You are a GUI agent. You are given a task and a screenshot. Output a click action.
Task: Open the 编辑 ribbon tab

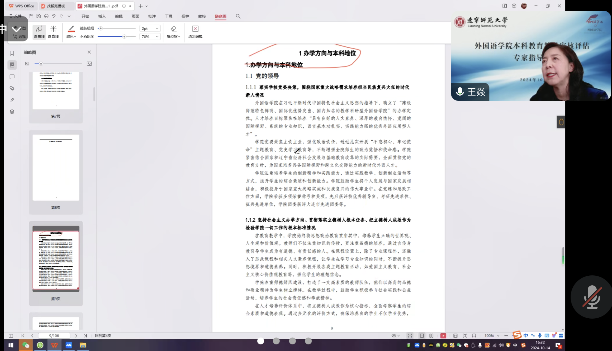click(x=119, y=16)
